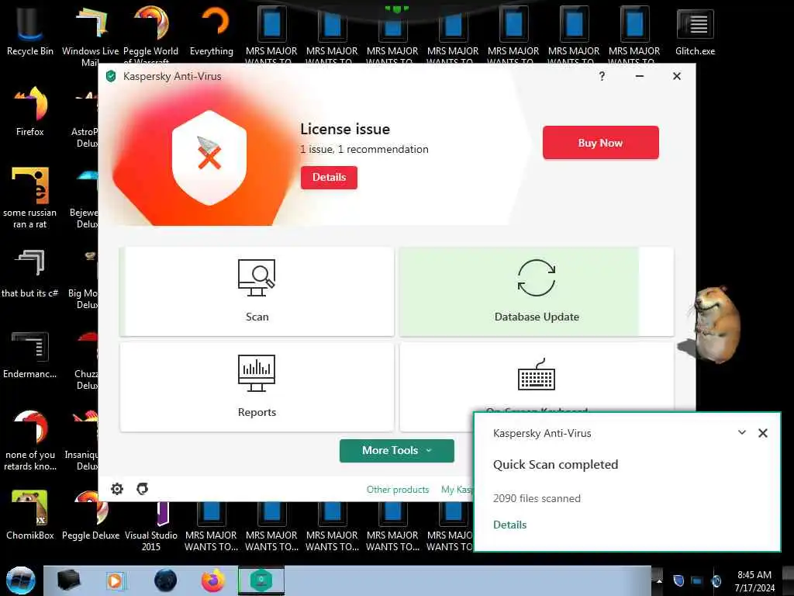
Task: Expand the More Tools dropdown
Action: tap(396, 451)
